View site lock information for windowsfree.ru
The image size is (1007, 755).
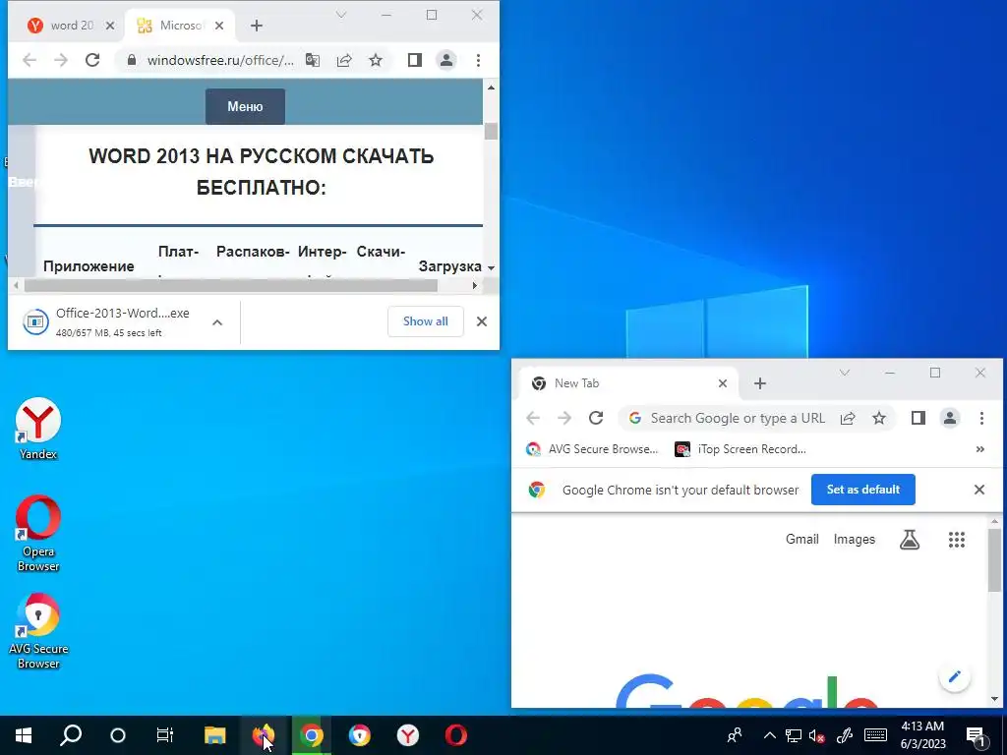(x=132, y=60)
